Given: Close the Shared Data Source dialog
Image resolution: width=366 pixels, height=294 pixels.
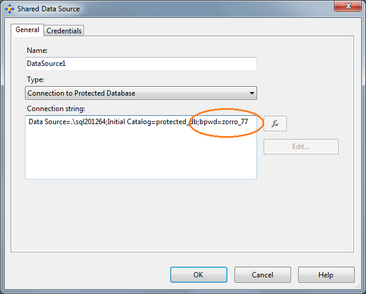Looking at the screenshot, I should click(349, 7).
